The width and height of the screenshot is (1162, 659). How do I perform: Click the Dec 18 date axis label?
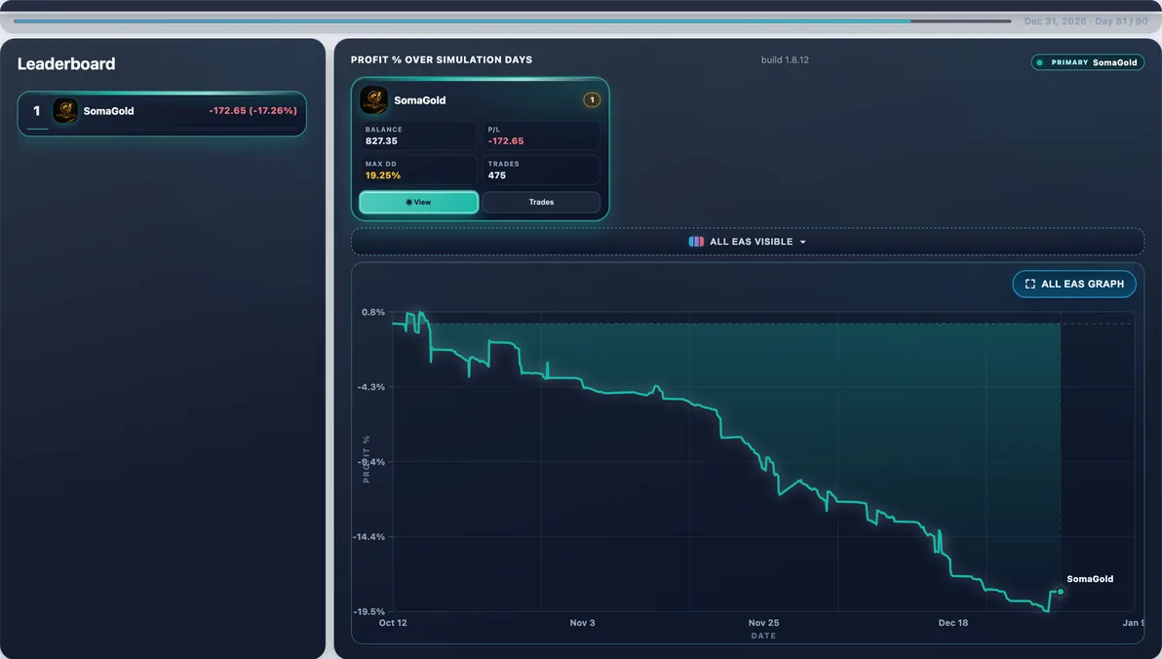click(953, 623)
